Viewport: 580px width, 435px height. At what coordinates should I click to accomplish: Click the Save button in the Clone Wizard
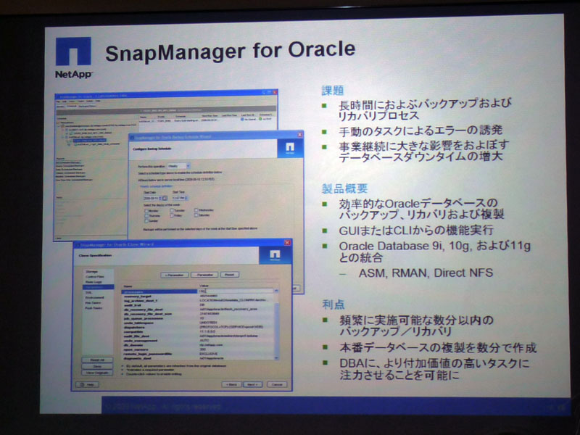(x=97, y=366)
